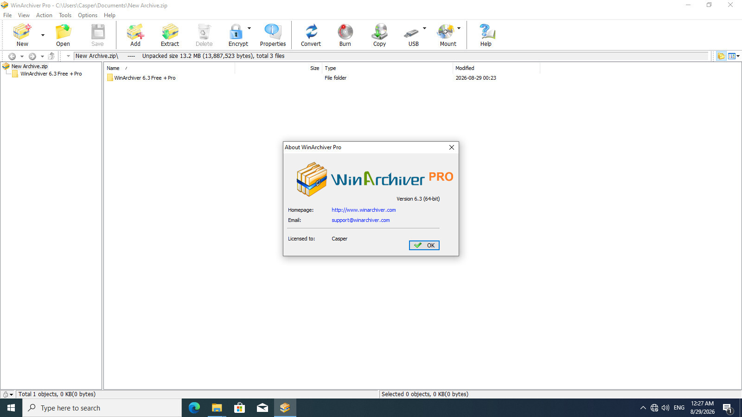Click the Forward navigation arrow
The width and height of the screenshot is (742, 417).
coord(32,56)
